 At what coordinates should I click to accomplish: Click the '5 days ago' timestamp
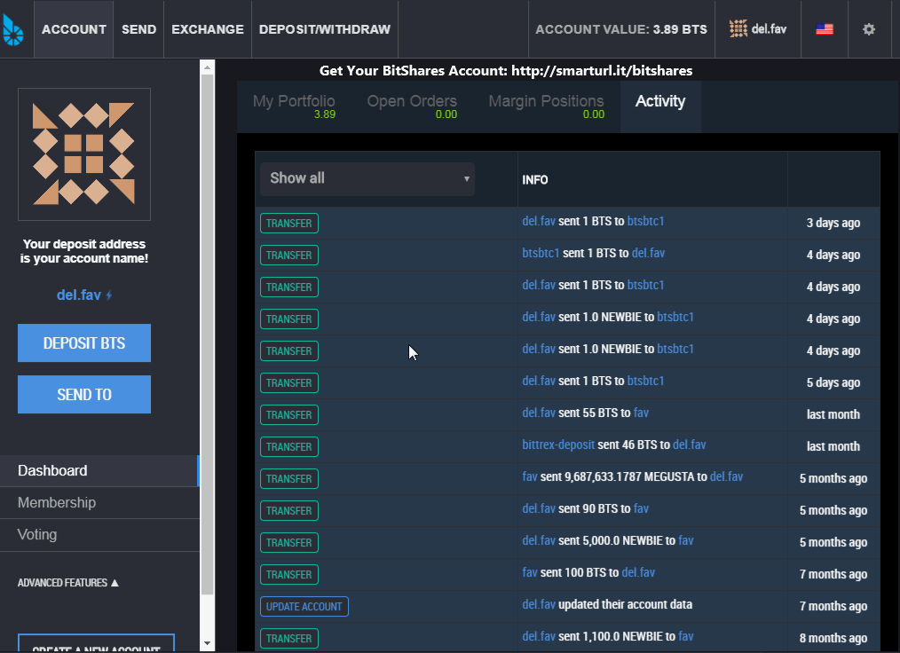coord(833,382)
